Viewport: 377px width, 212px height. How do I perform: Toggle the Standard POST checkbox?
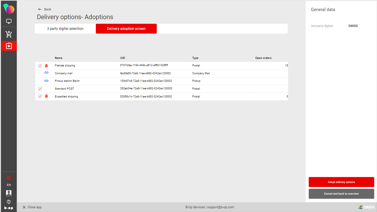pos(40,89)
